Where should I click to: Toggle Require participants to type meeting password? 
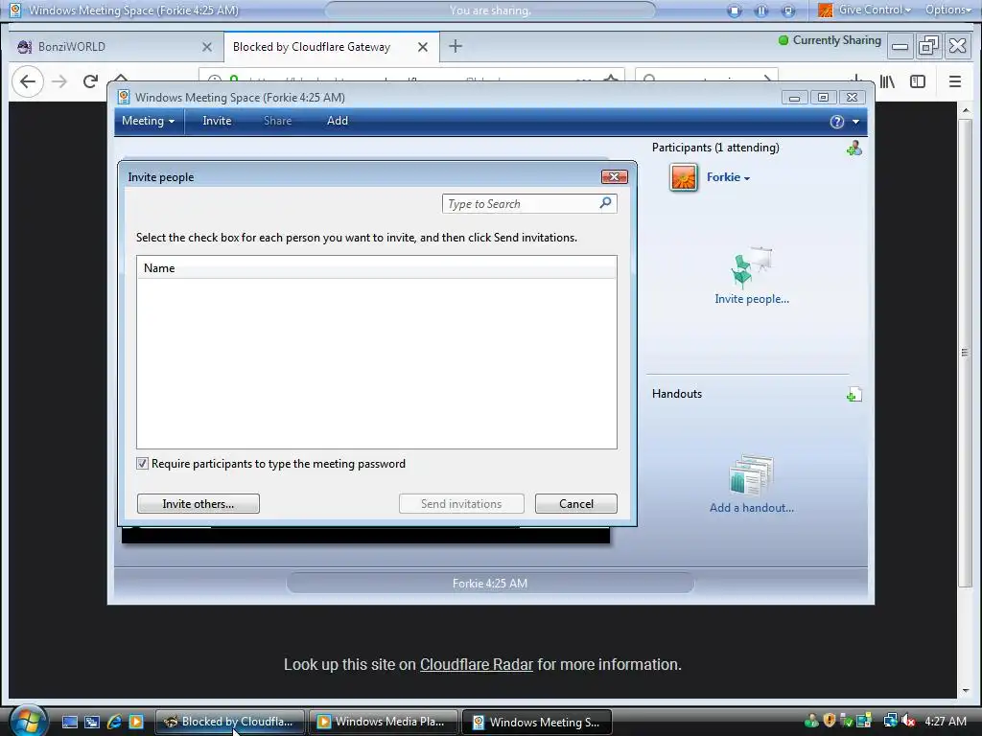(x=142, y=464)
